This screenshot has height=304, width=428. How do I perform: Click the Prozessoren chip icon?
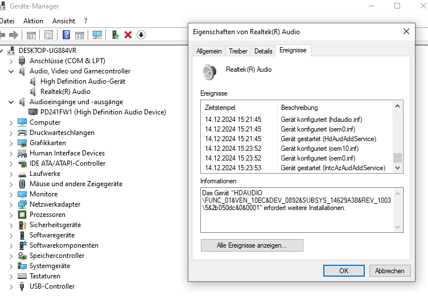(x=22, y=215)
